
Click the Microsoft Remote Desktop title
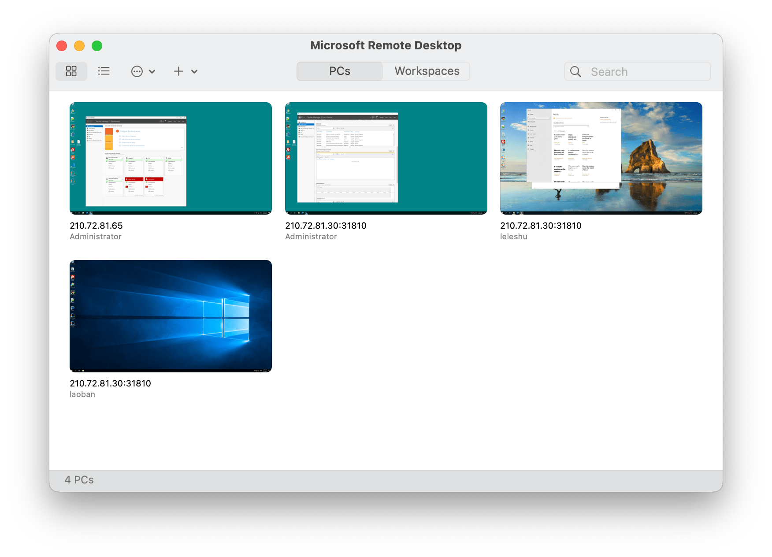point(386,45)
